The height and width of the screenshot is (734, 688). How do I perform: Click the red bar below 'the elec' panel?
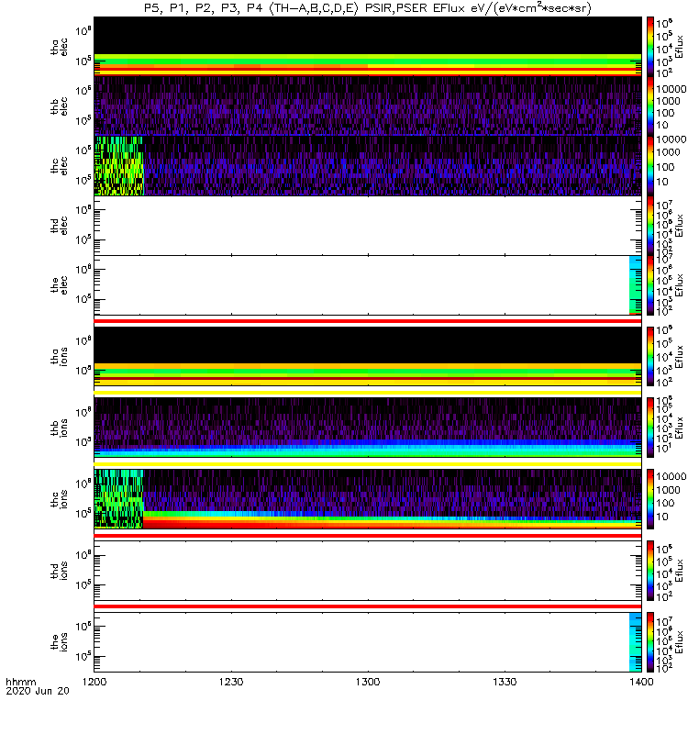click(368, 321)
